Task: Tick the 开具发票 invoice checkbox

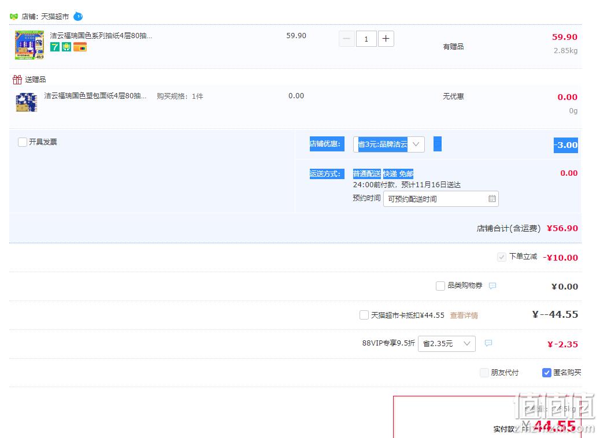Action: pos(23,142)
